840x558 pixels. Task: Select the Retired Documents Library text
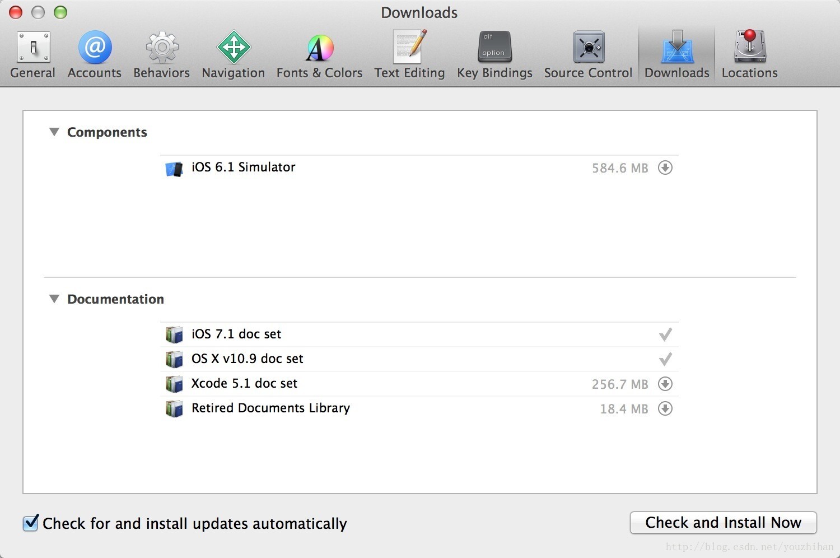pos(270,408)
